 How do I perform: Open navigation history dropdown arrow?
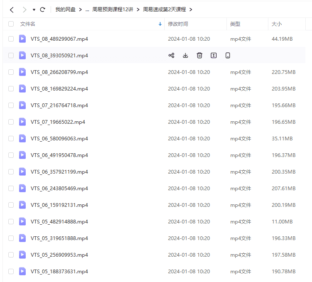click(x=34, y=10)
